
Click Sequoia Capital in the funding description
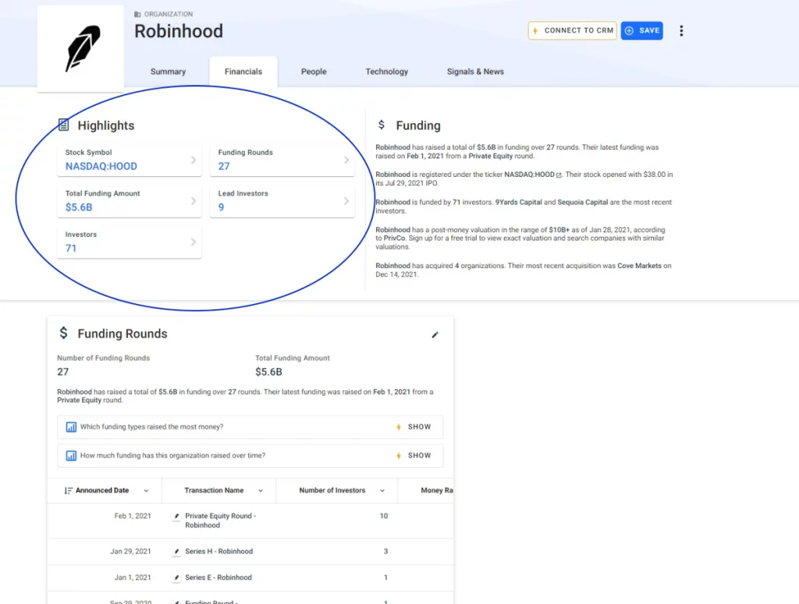pyautogui.click(x=582, y=202)
